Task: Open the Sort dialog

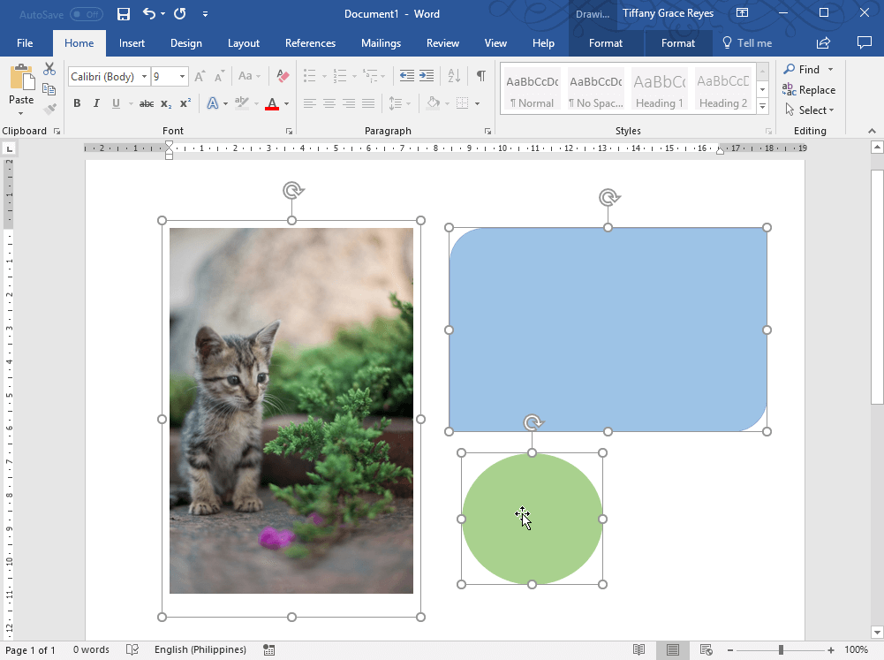Action: [x=453, y=76]
